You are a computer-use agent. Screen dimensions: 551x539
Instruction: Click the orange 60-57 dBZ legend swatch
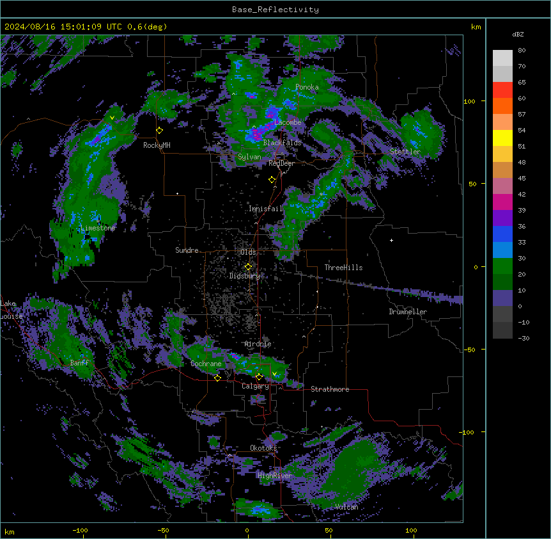[502, 106]
